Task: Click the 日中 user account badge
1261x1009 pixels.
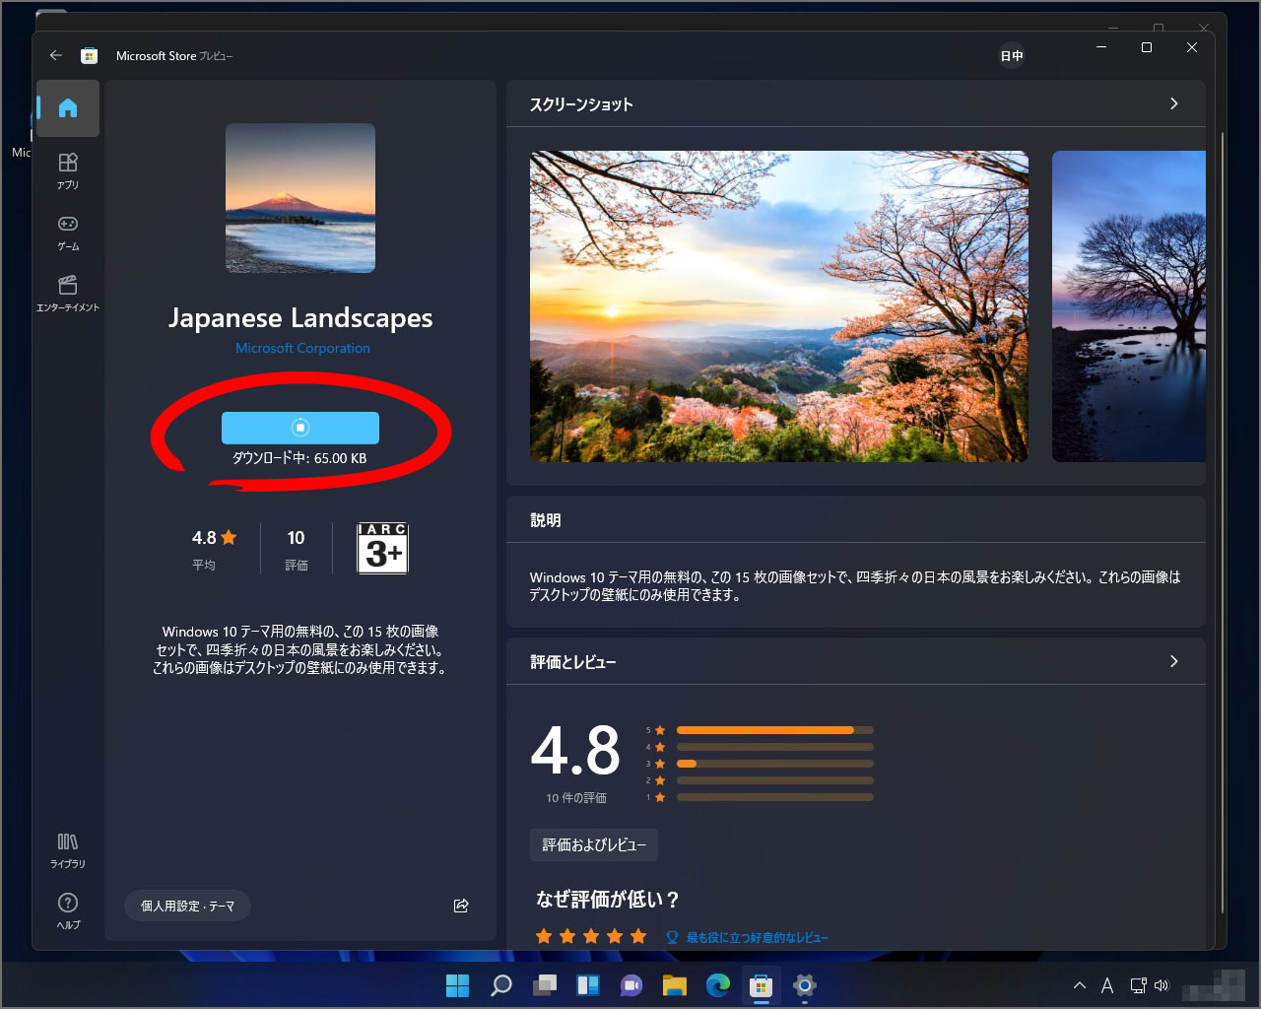Action: click(x=1012, y=56)
